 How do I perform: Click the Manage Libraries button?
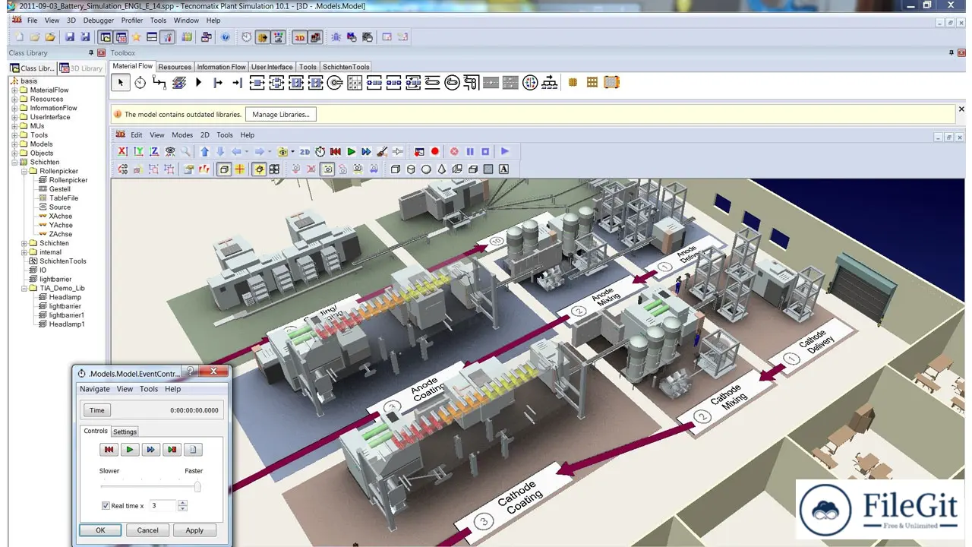(x=281, y=114)
